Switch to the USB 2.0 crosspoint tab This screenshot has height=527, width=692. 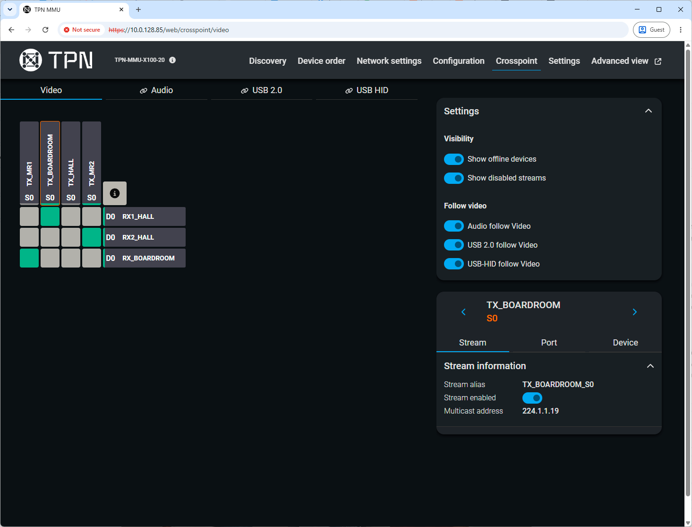(x=262, y=90)
